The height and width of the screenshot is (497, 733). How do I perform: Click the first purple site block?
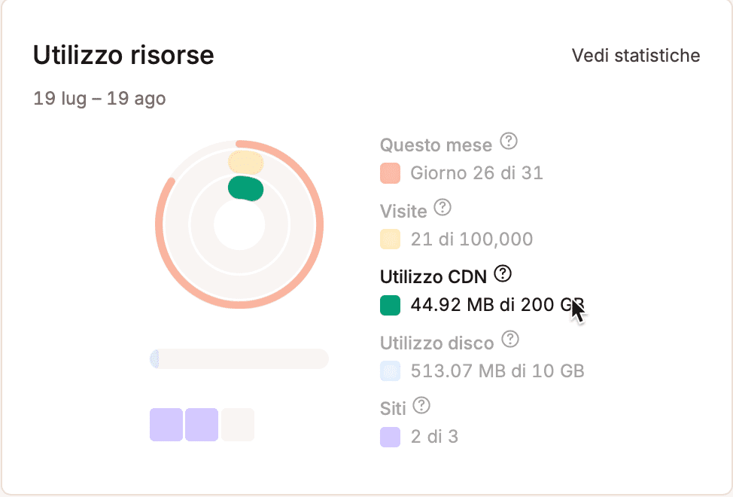[166, 425]
